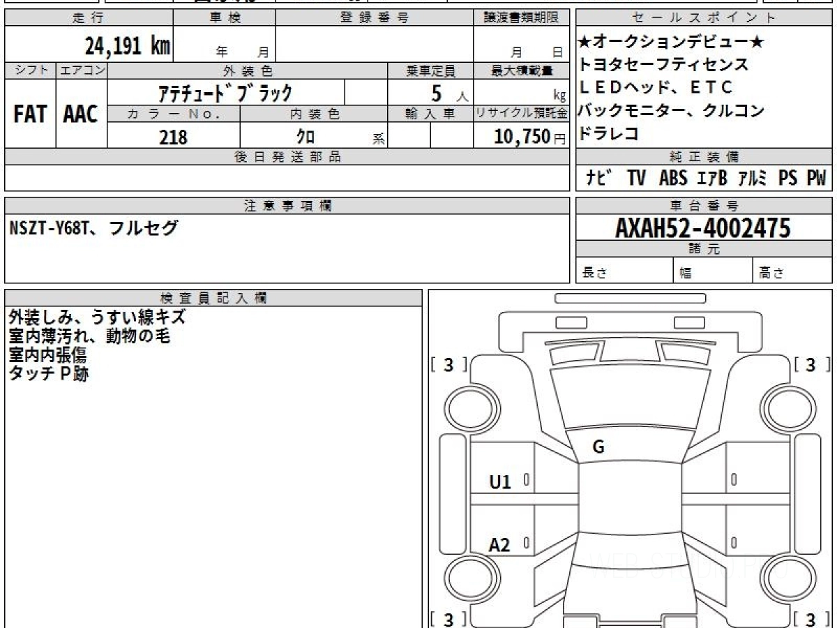
Task: Click the 検査員記入欄 header
Action: coord(213,298)
